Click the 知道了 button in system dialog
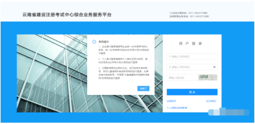 click(143, 88)
